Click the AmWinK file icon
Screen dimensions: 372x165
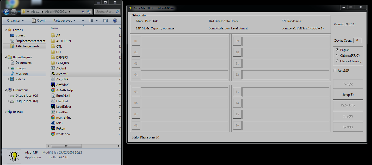(x=53, y=85)
